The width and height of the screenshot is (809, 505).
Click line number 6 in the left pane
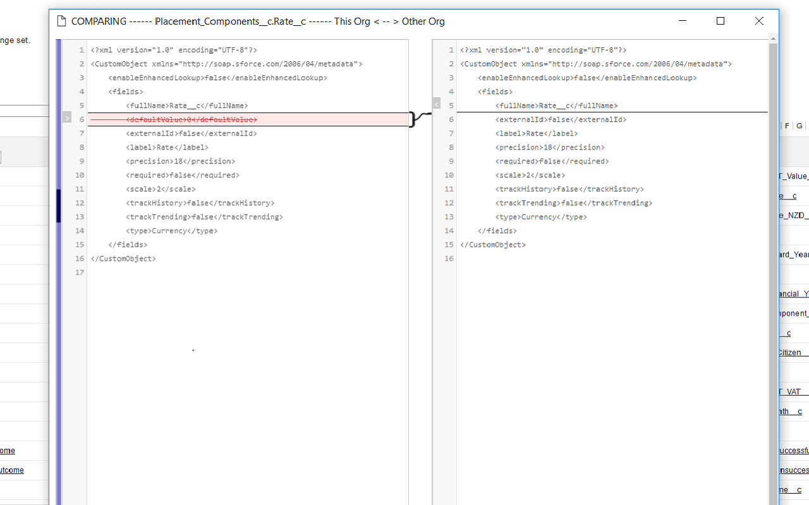click(x=82, y=119)
